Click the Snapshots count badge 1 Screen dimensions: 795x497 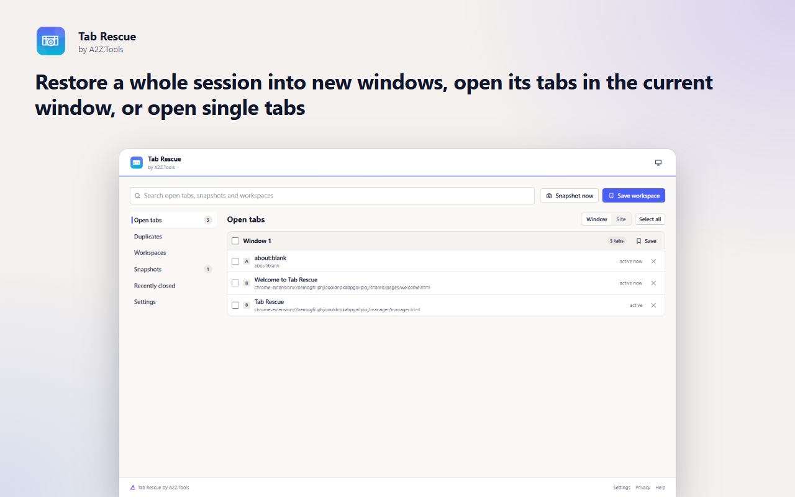click(x=208, y=270)
